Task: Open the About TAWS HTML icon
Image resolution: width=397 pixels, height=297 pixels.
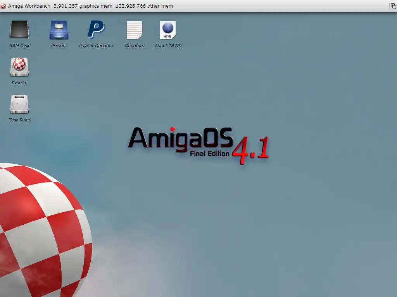Action: (168, 30)
